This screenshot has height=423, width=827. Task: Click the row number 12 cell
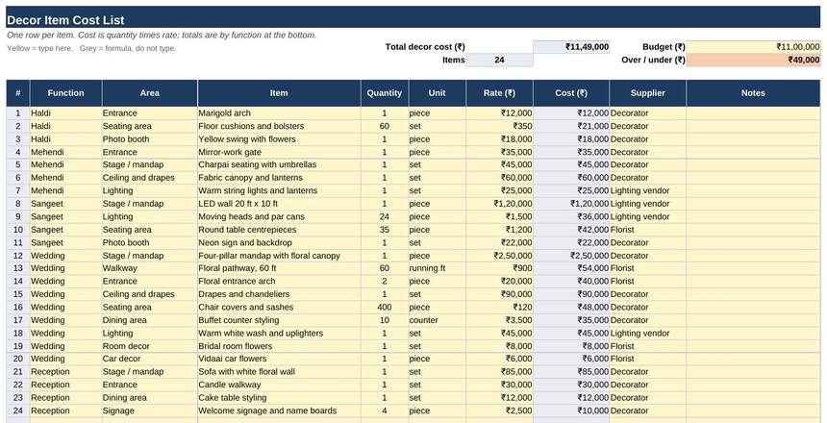click(x=18, y=256)
